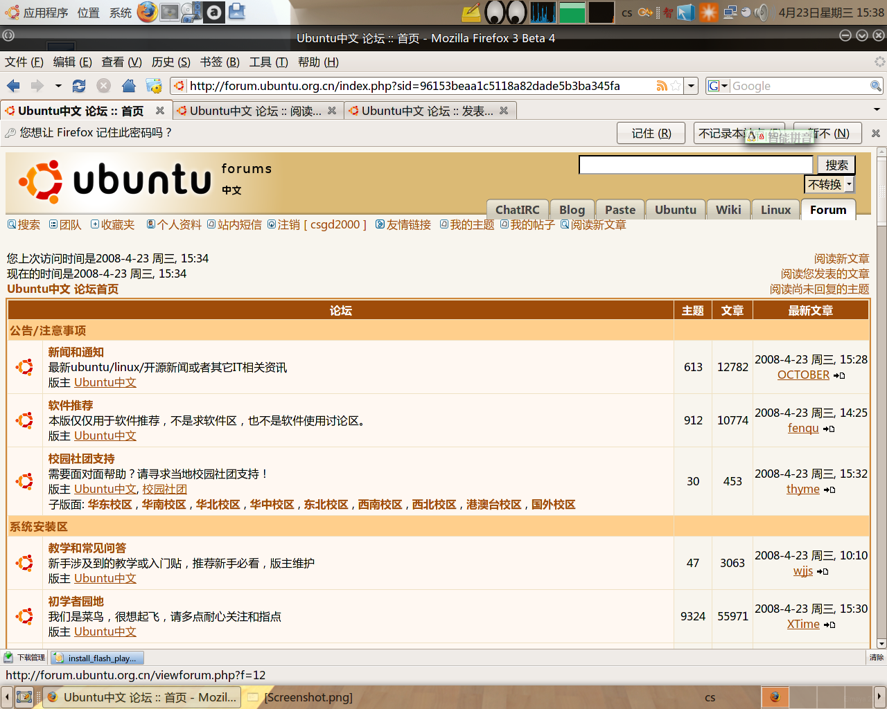Screen dimensions: 887x709
Task: Click the 暂不 (N) button
Action: click(x=828, y=133)
